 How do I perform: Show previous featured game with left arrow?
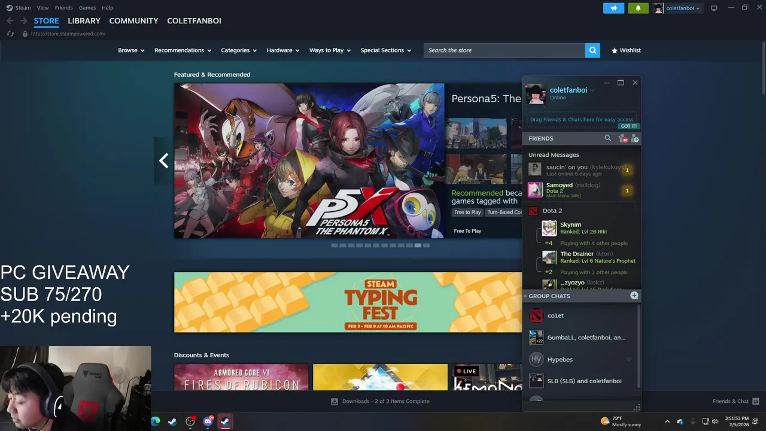point(163,160)
